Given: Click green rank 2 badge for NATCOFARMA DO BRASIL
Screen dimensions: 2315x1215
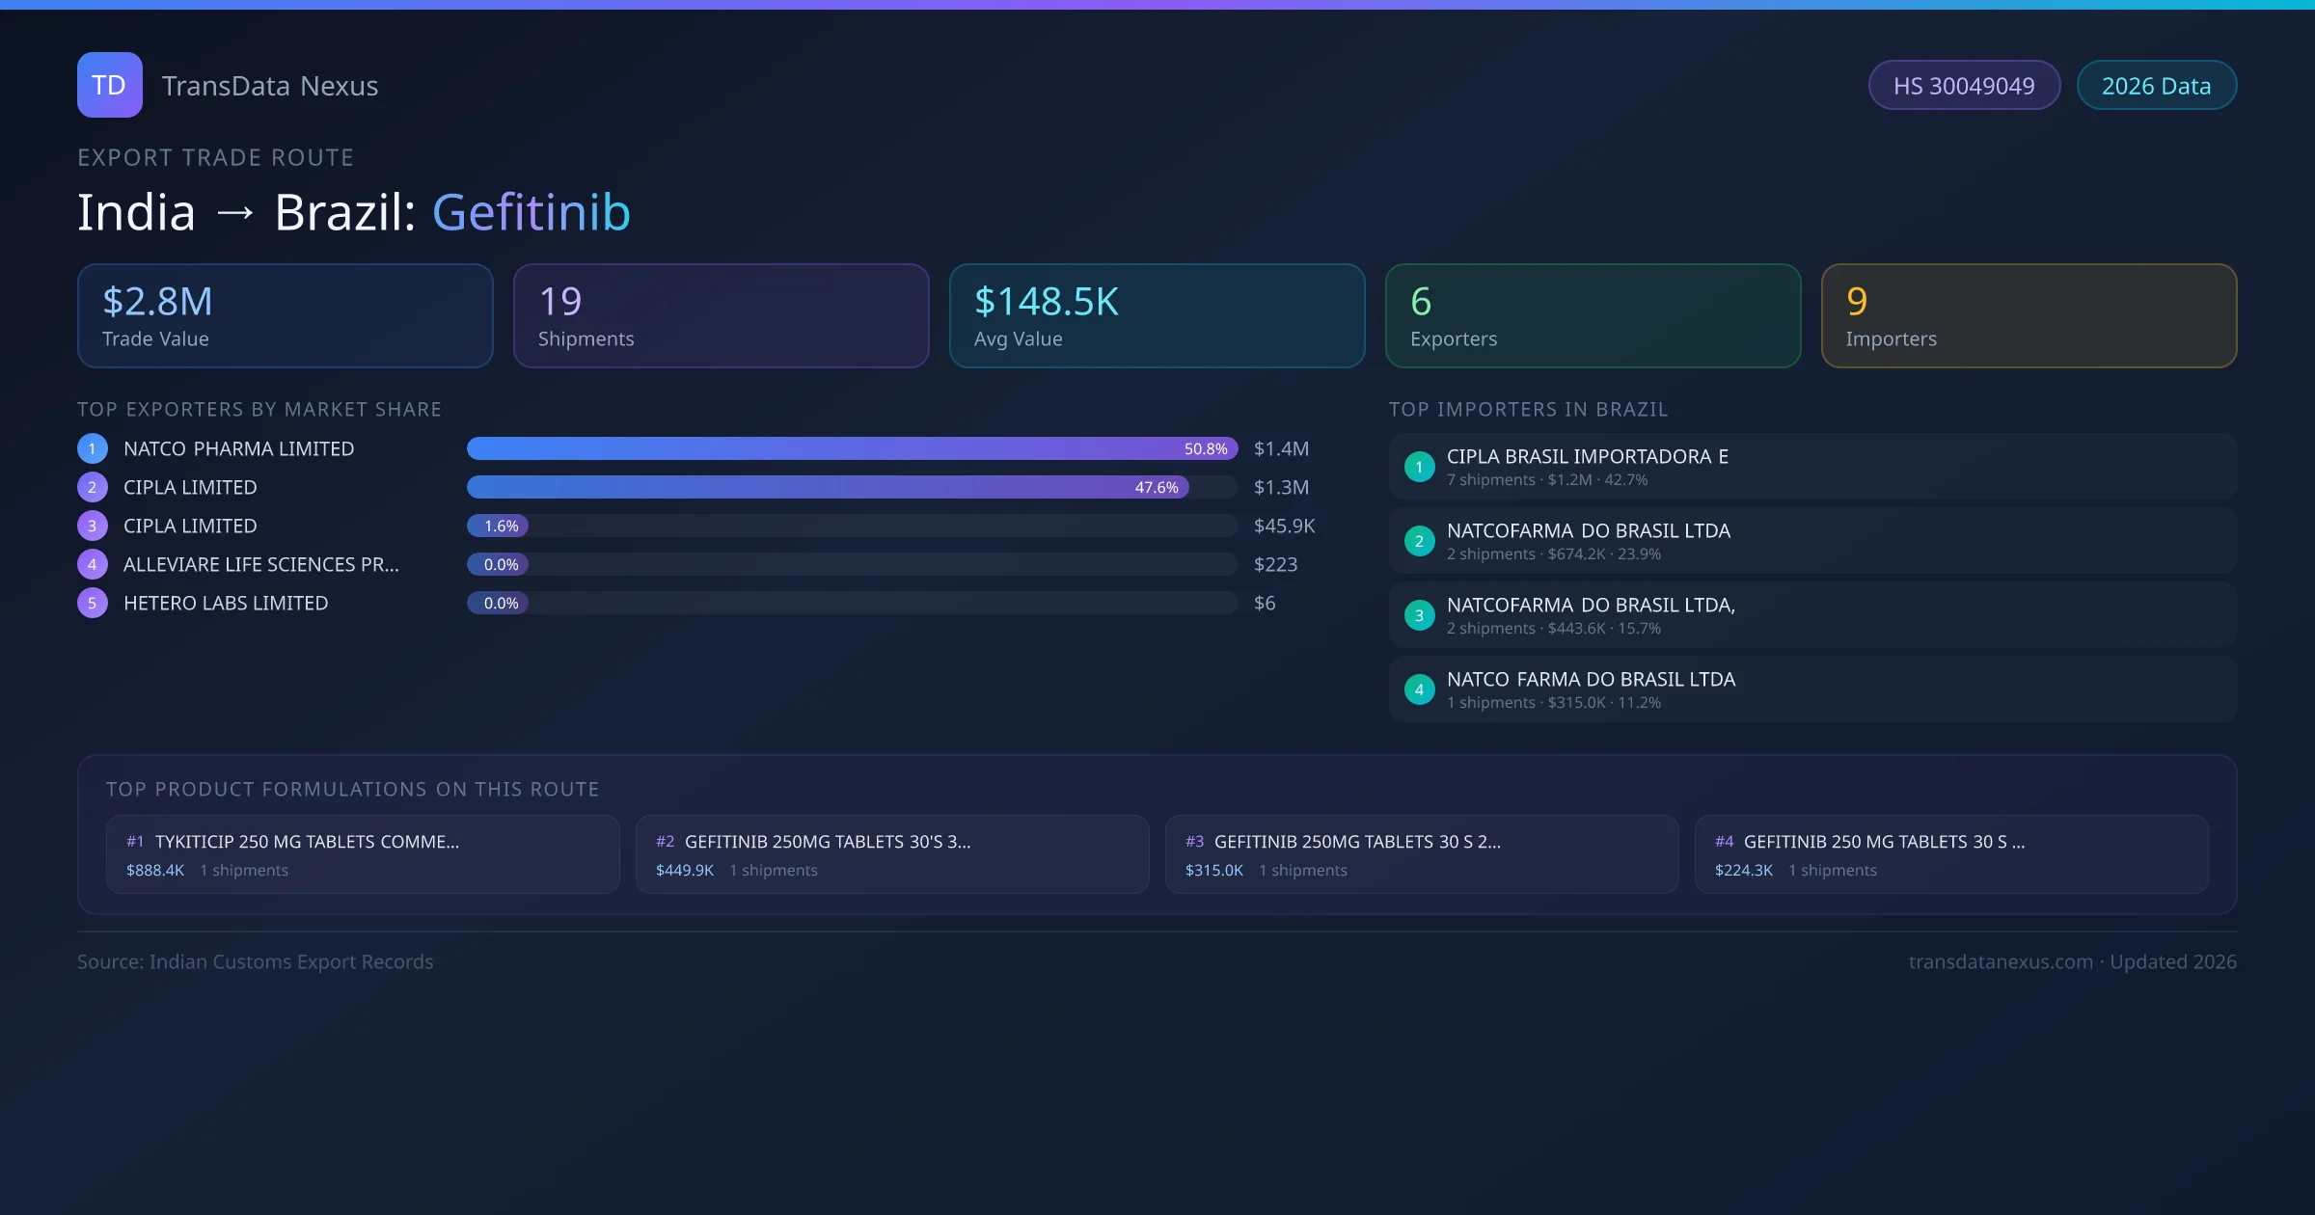Looking at the screenshot, I should pyautogui.click(x=1419, y=541).
